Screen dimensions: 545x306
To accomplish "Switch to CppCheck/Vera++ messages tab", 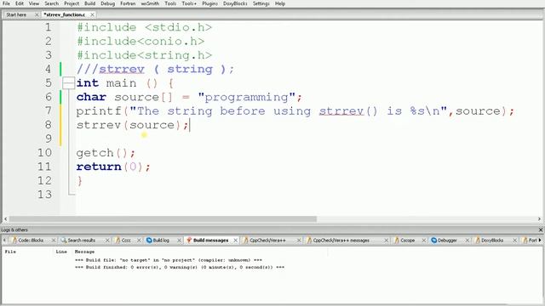I will pos(341,240).
